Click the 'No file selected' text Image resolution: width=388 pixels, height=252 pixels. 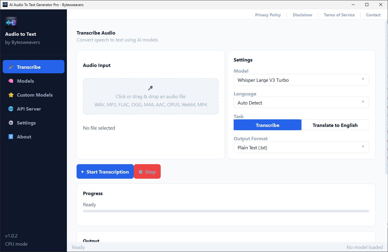pyautogui.click(x=99, y=128)
